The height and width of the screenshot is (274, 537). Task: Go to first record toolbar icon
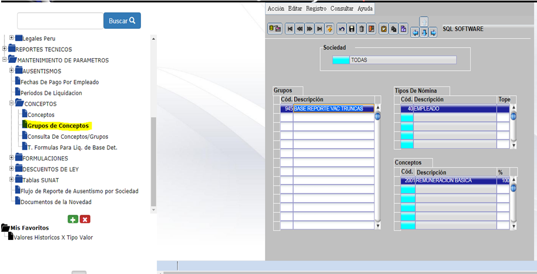pyautogui.click(x=290, y=28)
